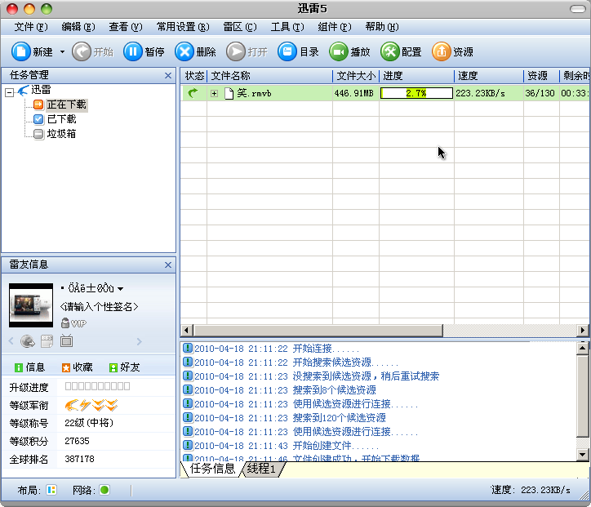Sort by 速度 column header
591x507 pixels.
pos(489,76)
